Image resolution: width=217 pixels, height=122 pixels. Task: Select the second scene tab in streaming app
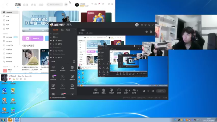tap(62, 30)
